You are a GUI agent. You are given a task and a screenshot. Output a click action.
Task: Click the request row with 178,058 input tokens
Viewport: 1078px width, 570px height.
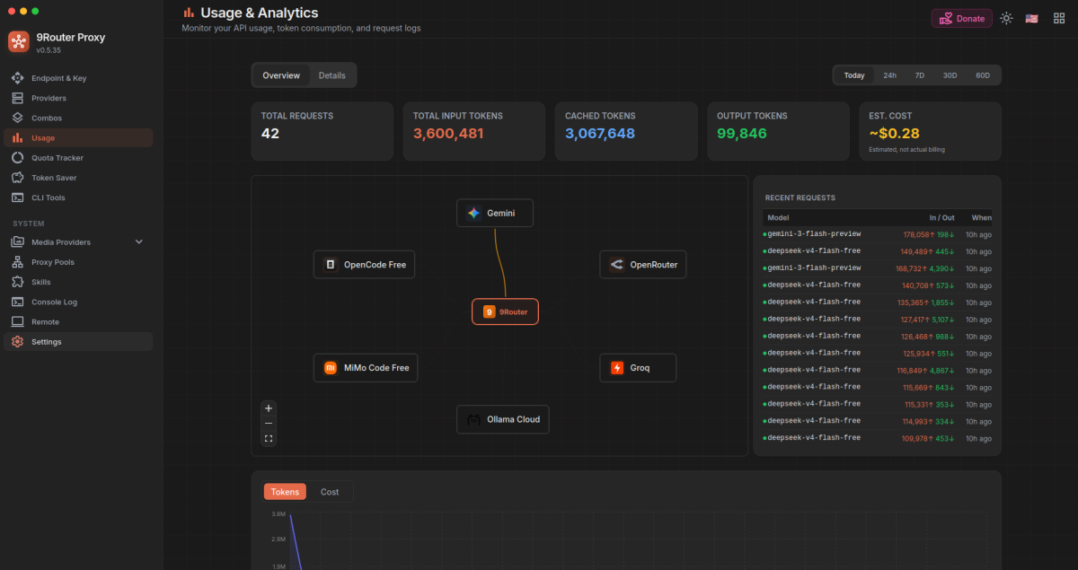[x=877, y=234]
